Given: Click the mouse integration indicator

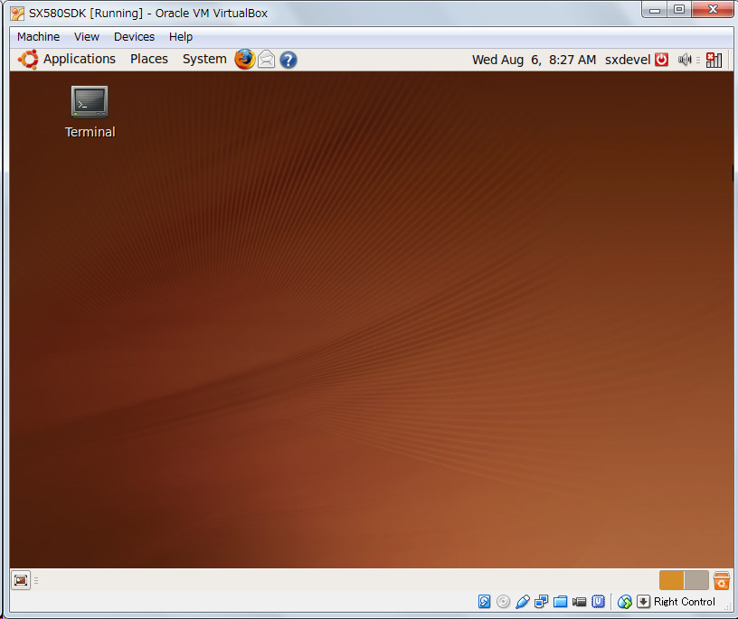Looking at the screenshot, I should pos(625,602).
